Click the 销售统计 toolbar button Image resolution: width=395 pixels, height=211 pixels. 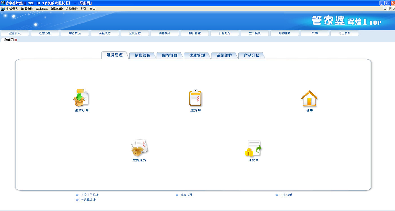pos(165,33)
